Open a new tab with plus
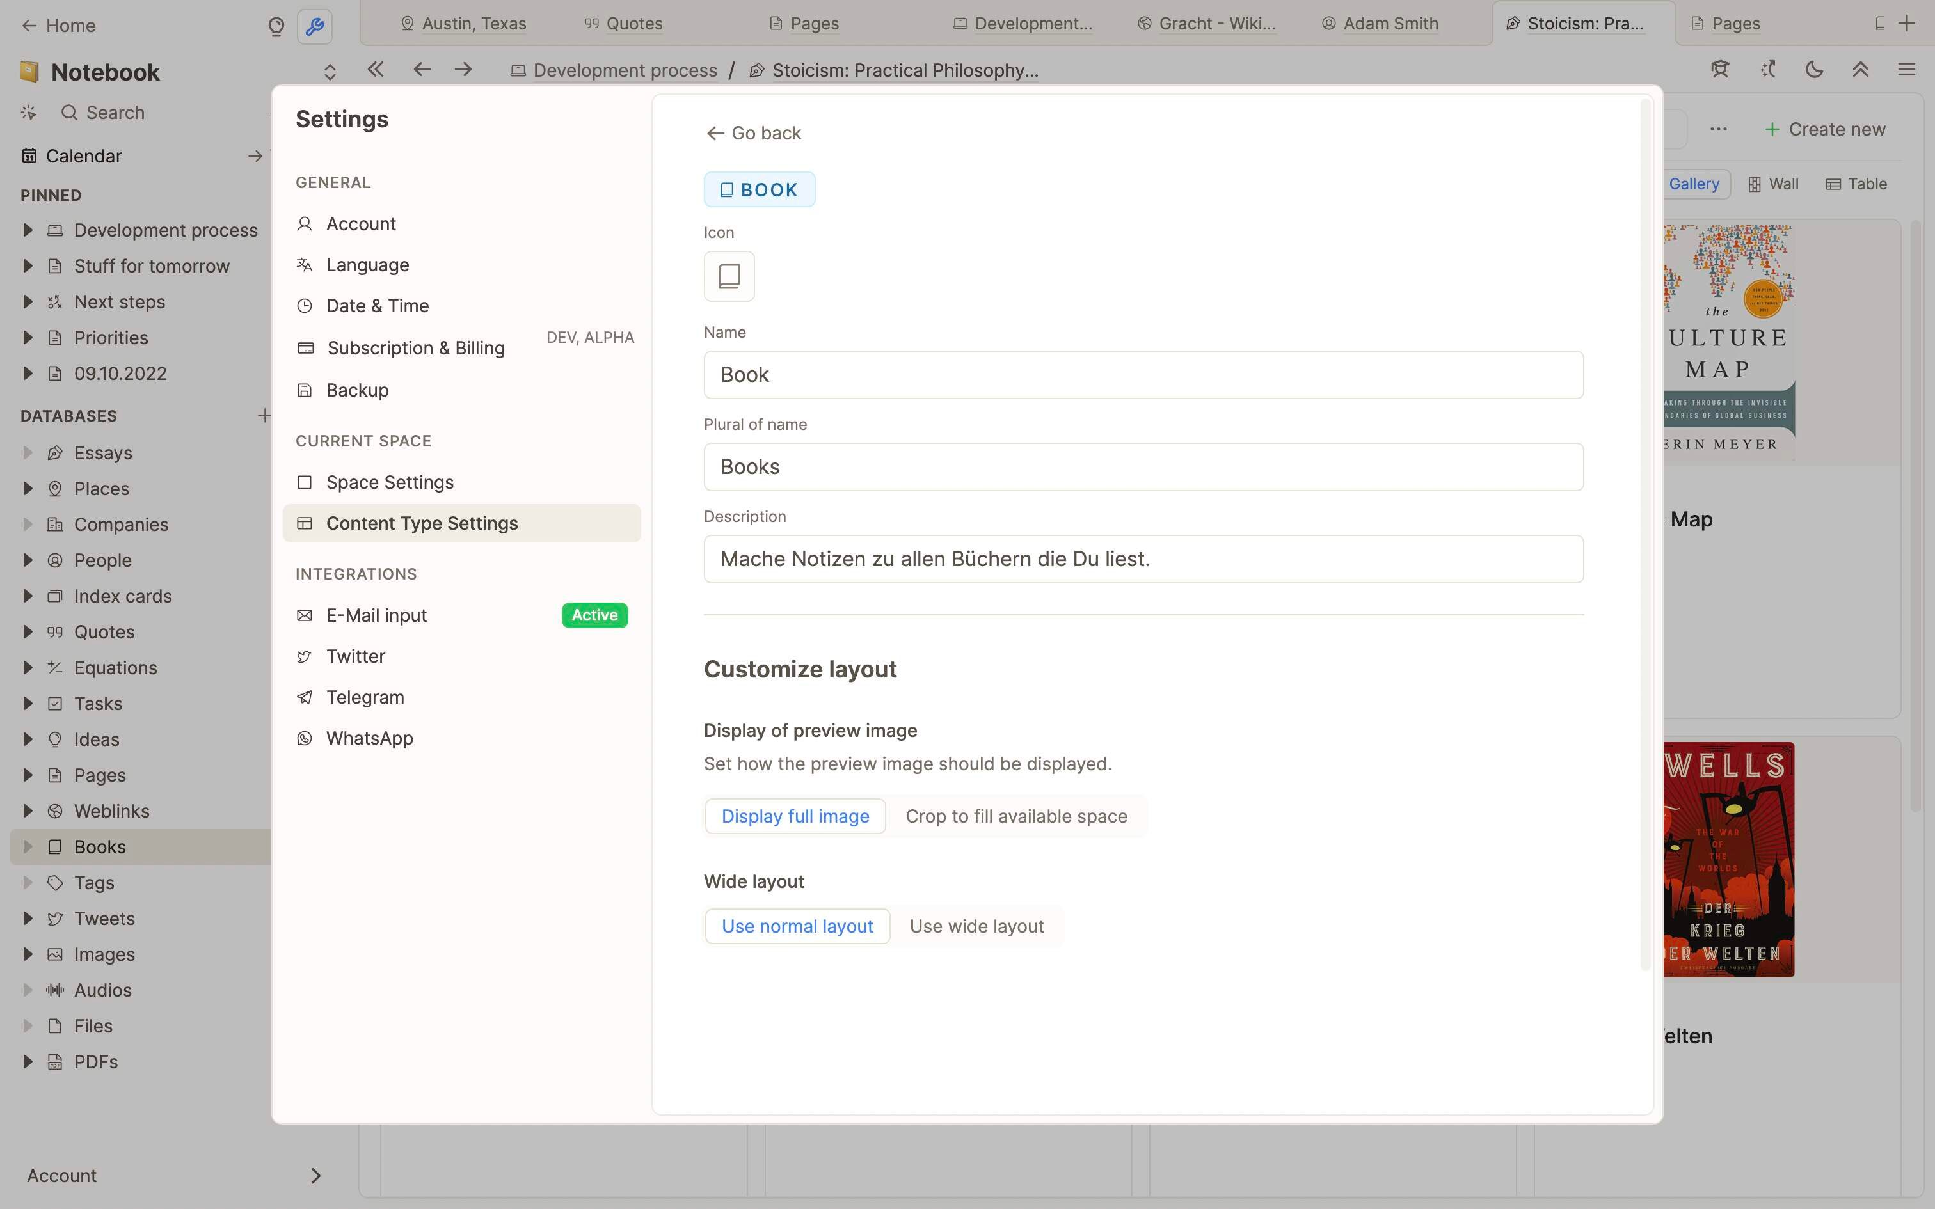The width and height of the screenshot is (1935, 1209). coord(1906,23)
